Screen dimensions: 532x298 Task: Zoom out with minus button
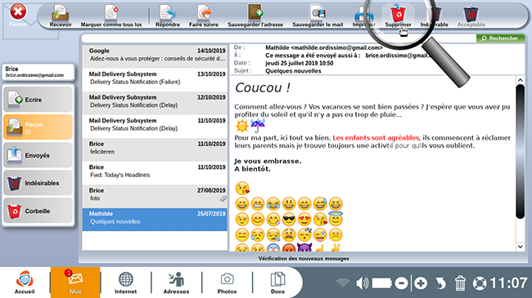point(401,282)
